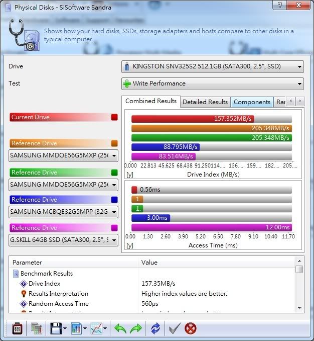Click the Parameter column header
The image size is (314, 341).
(x=74, y=263)
